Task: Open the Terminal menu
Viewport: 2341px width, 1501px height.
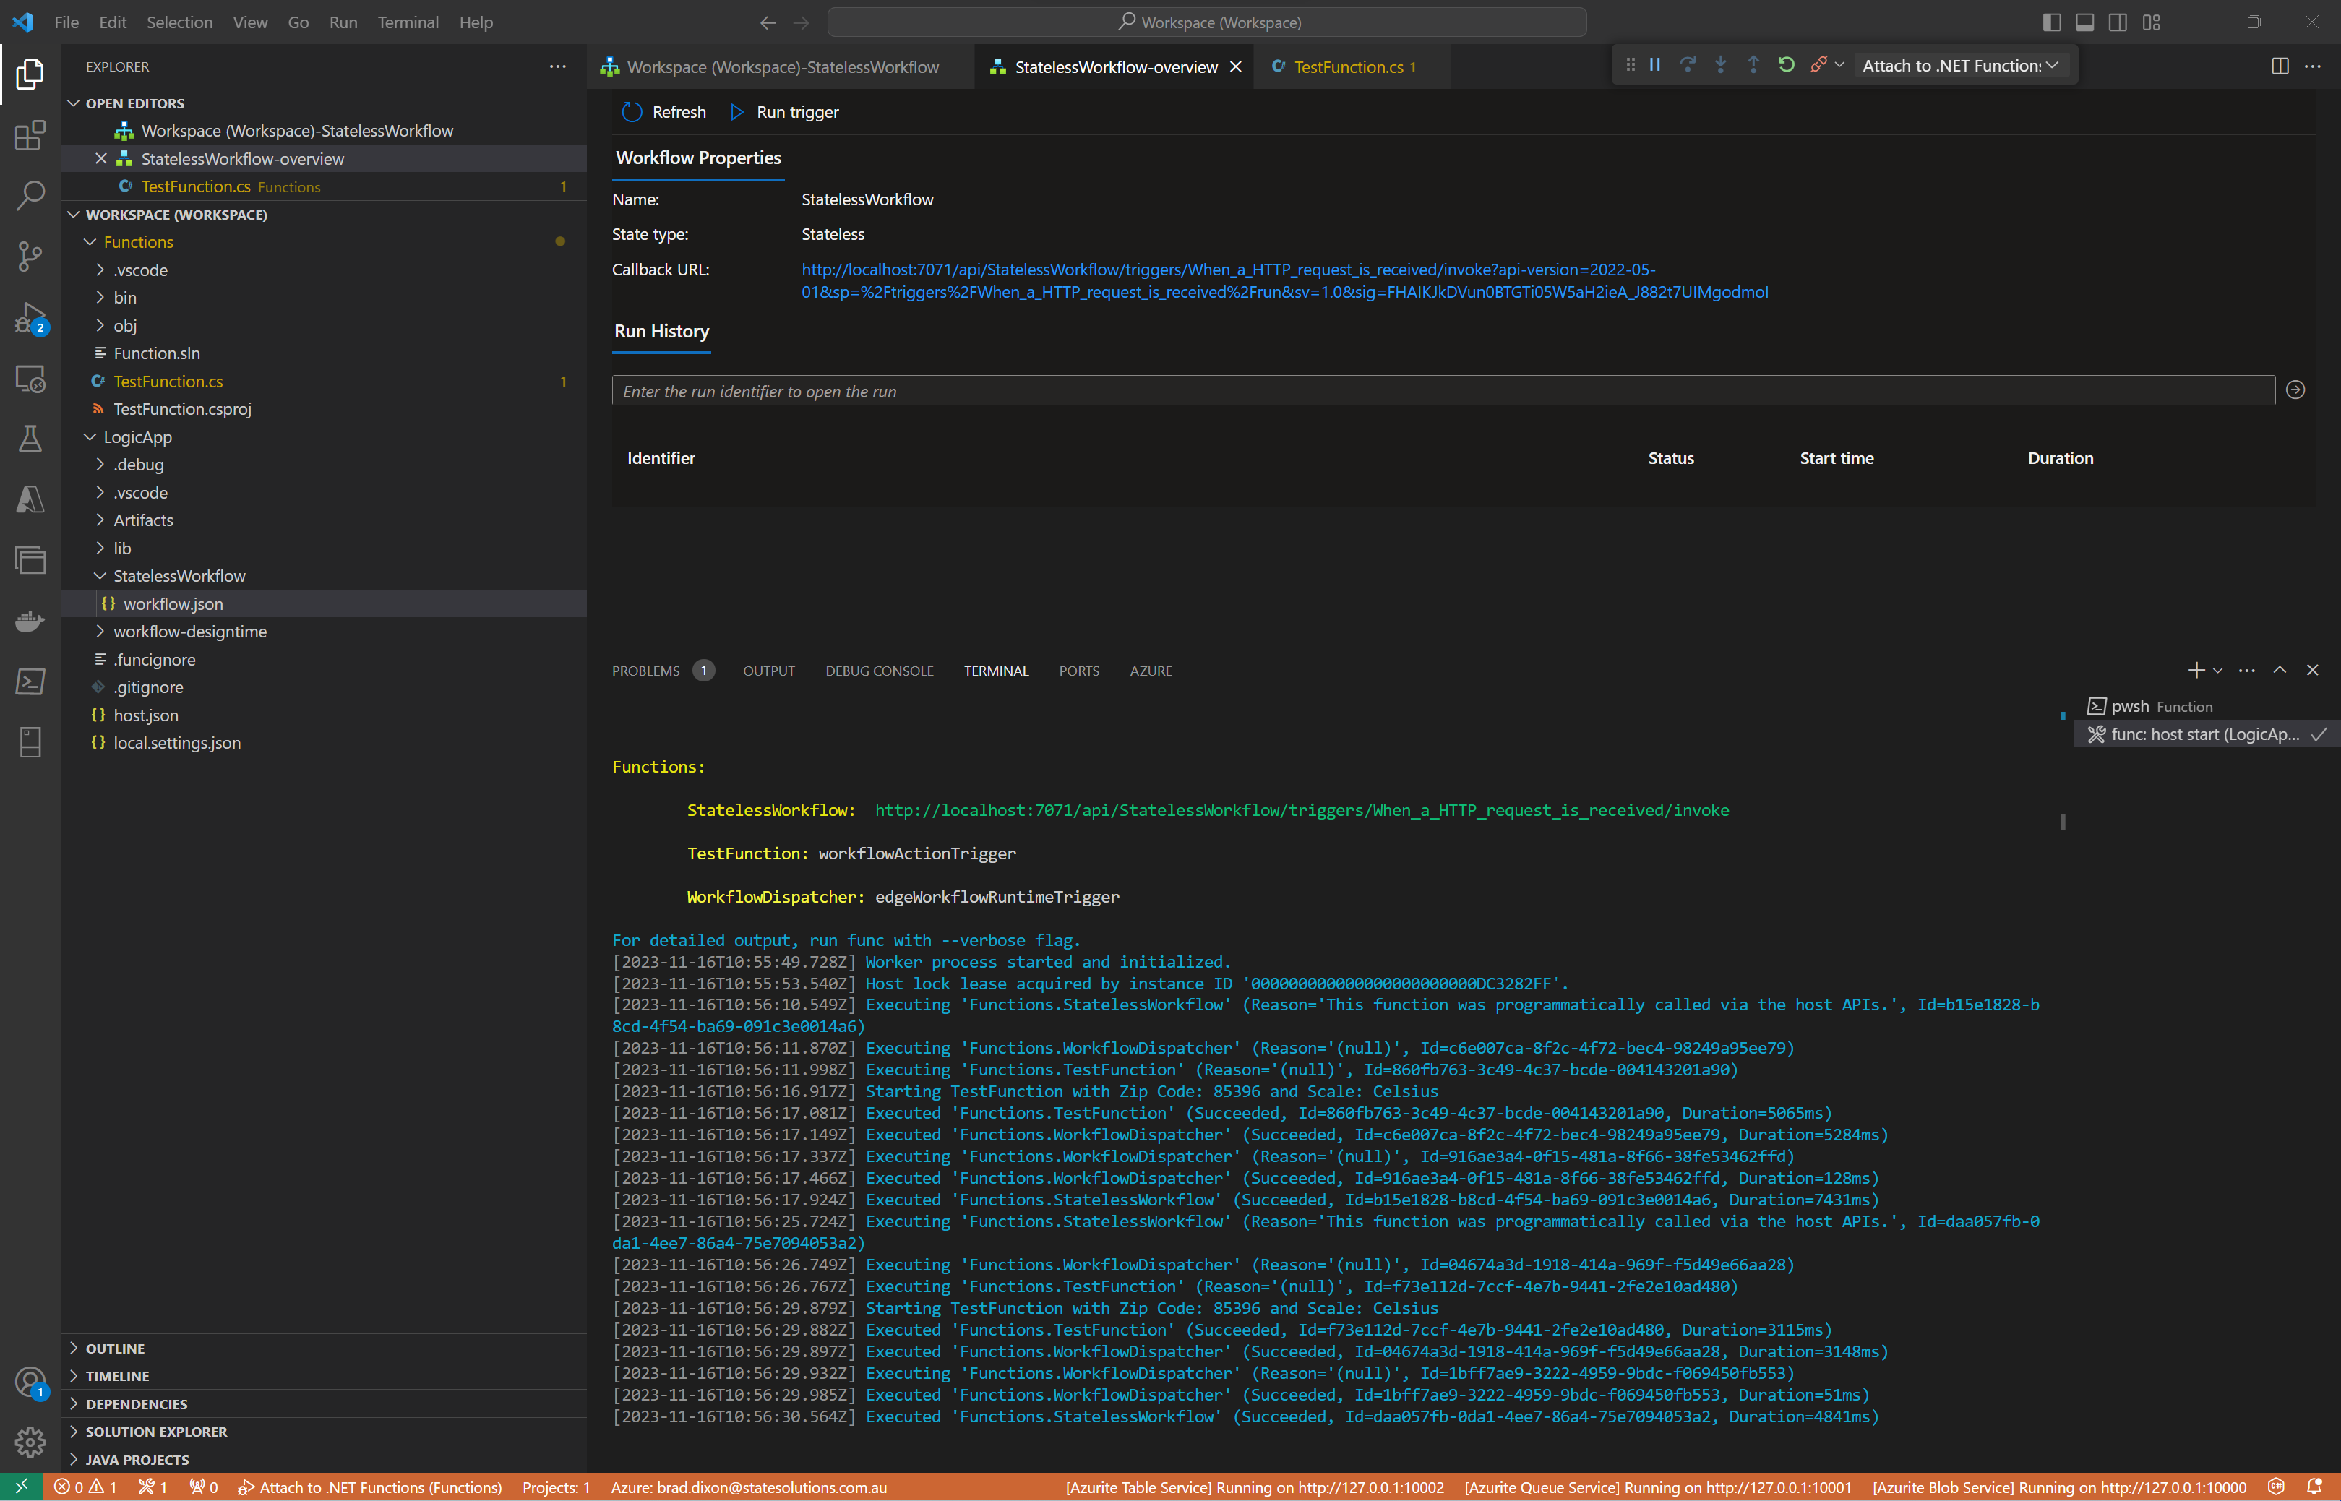Action: point(408,22)
